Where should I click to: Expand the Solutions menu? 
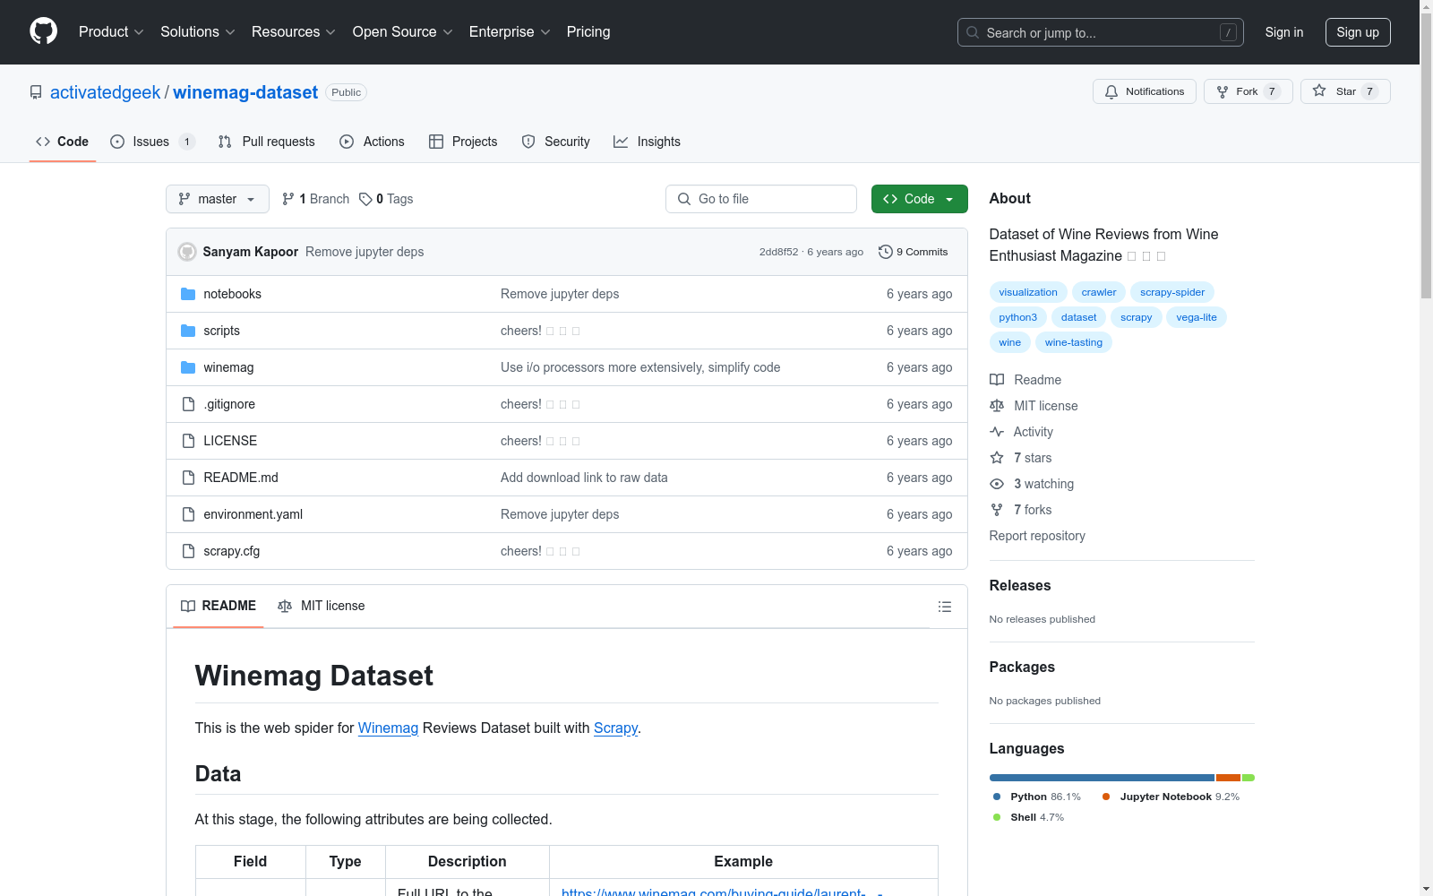198,31
